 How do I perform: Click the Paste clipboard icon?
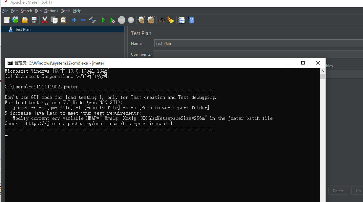[63, 20]
